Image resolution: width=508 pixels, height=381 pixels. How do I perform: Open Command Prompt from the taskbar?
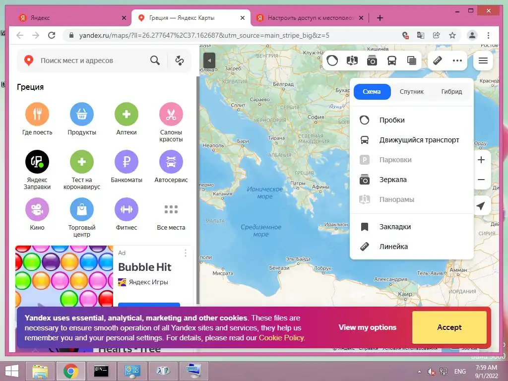(x=101, y=371)
